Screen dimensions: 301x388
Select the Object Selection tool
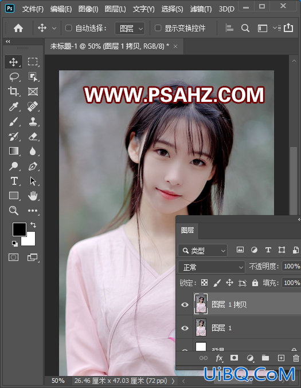33,77
